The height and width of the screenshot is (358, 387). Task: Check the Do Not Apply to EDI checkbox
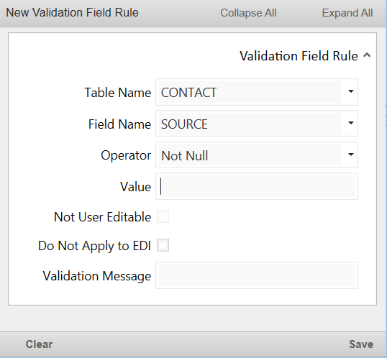pos(163,245)
